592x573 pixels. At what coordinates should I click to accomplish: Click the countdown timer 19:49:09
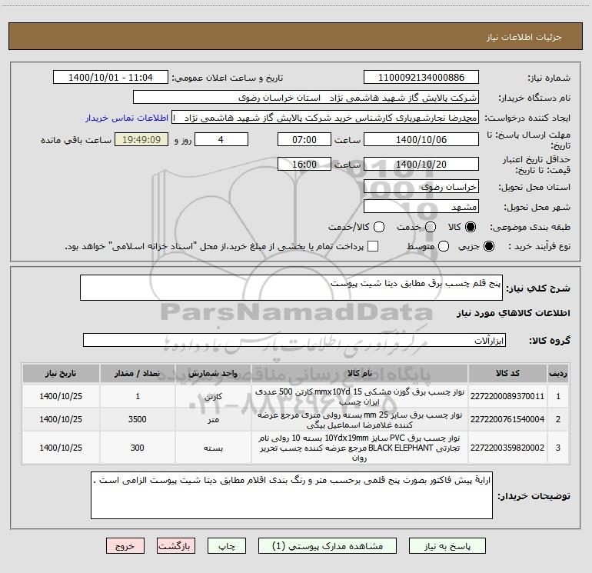tap(141, 139)
